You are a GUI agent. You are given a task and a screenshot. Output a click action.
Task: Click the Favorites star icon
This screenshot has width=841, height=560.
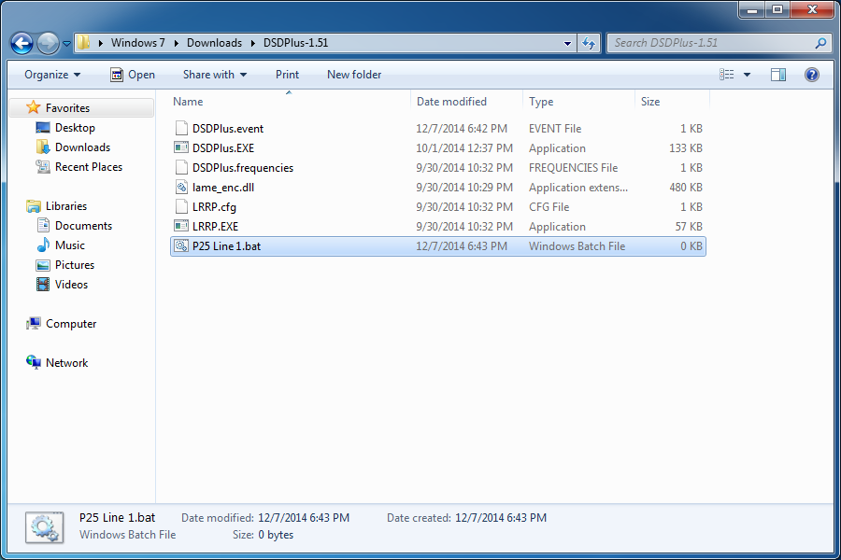point(34,107)
